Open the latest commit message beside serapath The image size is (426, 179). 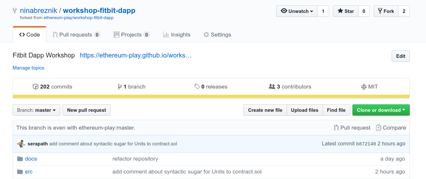pos(113,144)
